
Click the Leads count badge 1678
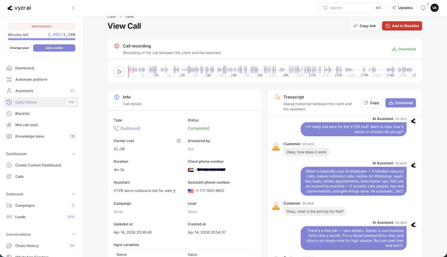pos(71,217)
